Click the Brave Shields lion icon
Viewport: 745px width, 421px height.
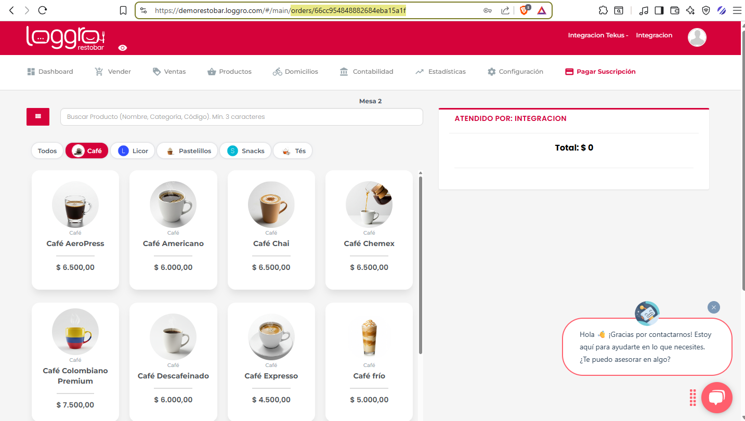click(x=524, y=10)
